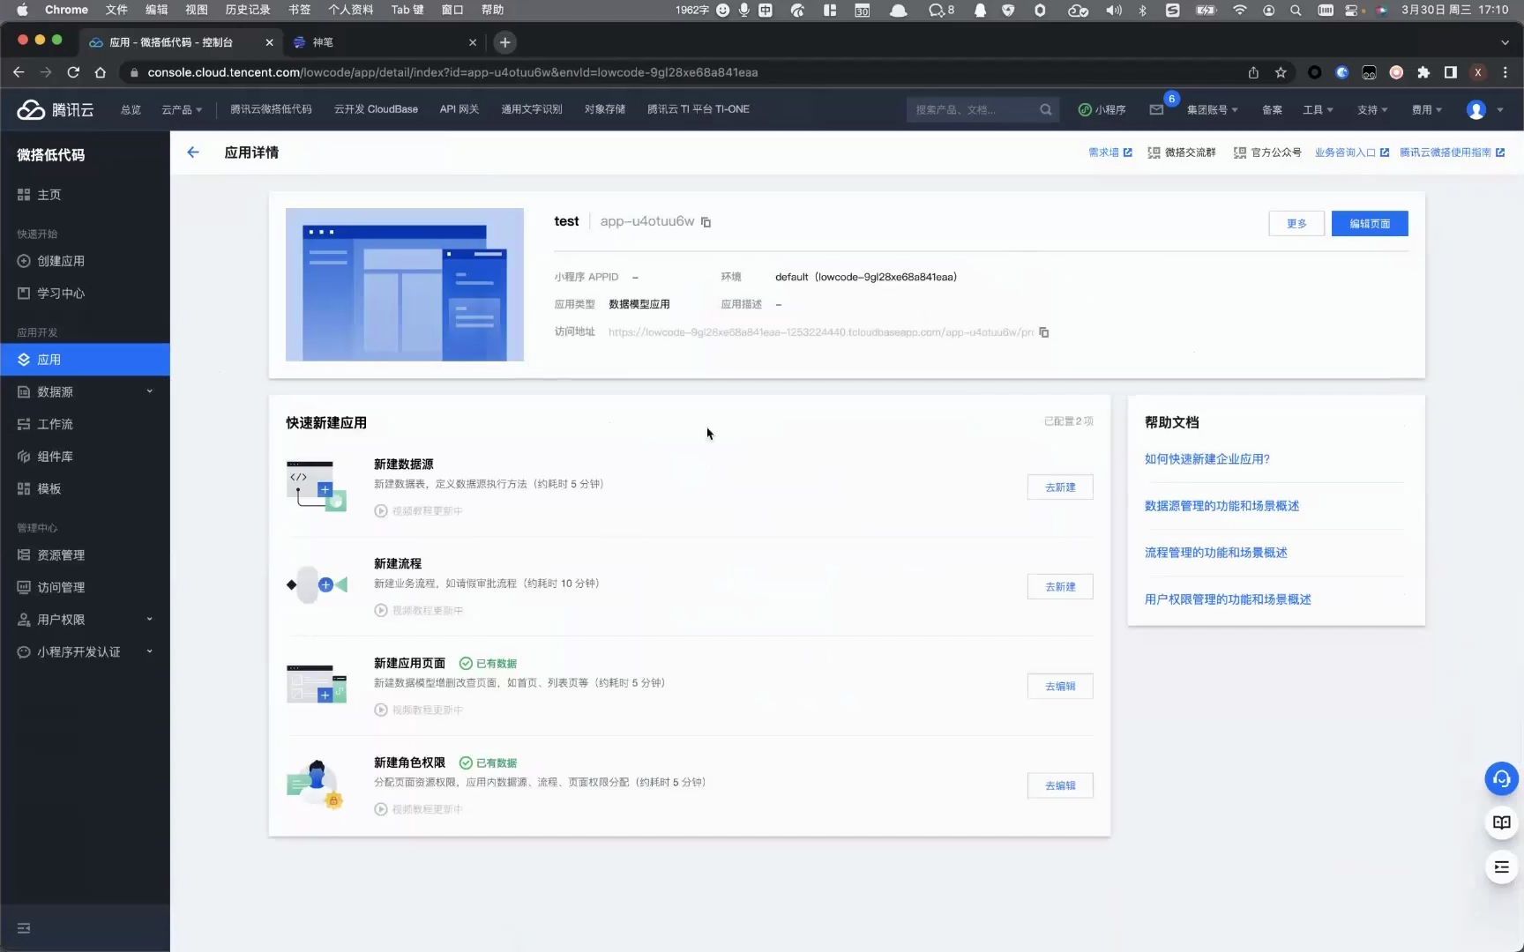Open the 历史记录 menu in menu bar
1524x952 pixels.
click(x=247, y=10)
